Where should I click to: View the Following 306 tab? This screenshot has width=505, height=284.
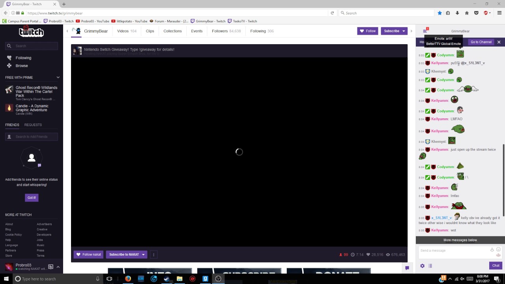pos(262,31)
